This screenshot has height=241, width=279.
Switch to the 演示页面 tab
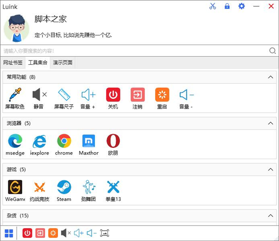[x=62, y=63]
